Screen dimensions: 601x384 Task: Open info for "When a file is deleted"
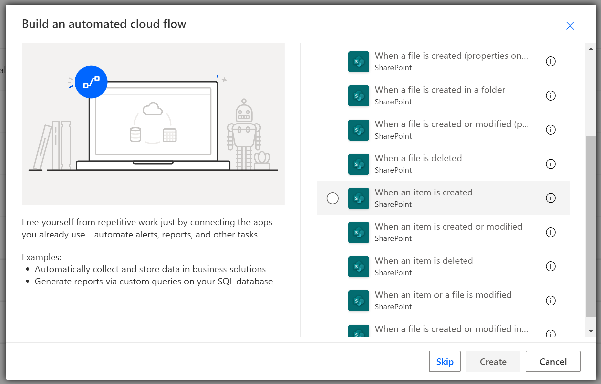point(551,164)
